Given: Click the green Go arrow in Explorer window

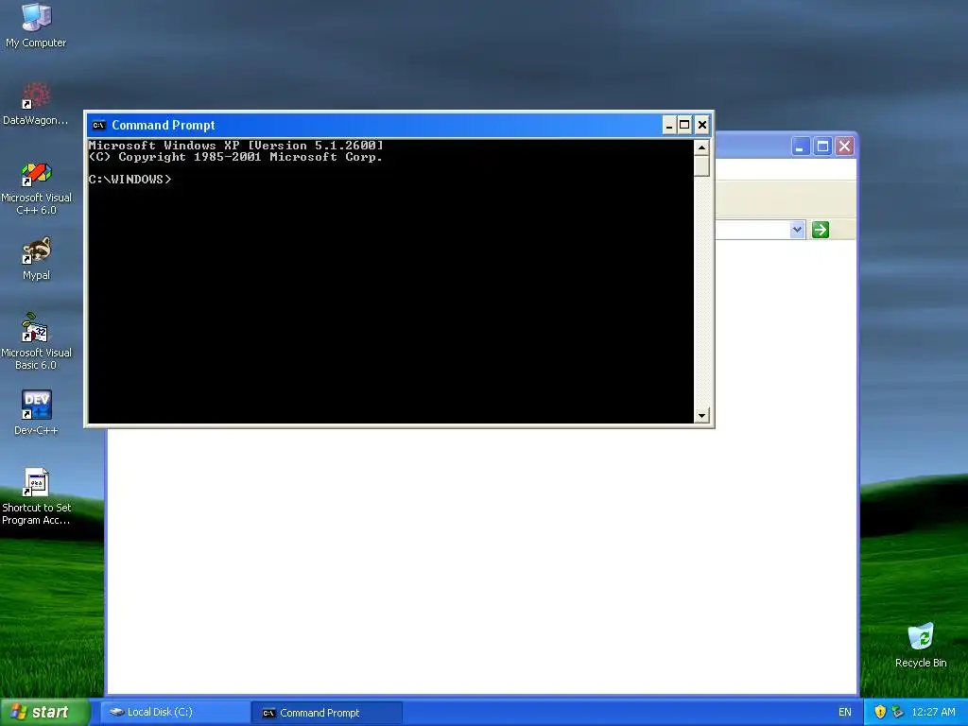Looking at the screenshot, I should click(x=820, y=230).
